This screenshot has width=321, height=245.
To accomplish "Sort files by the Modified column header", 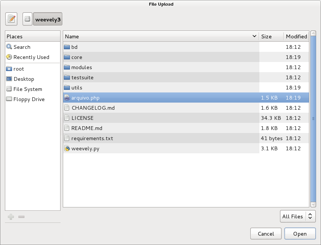I will click(296, 36).
